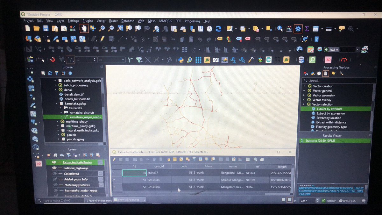
Task: Click the Type to locate search box
Action: 60,201
